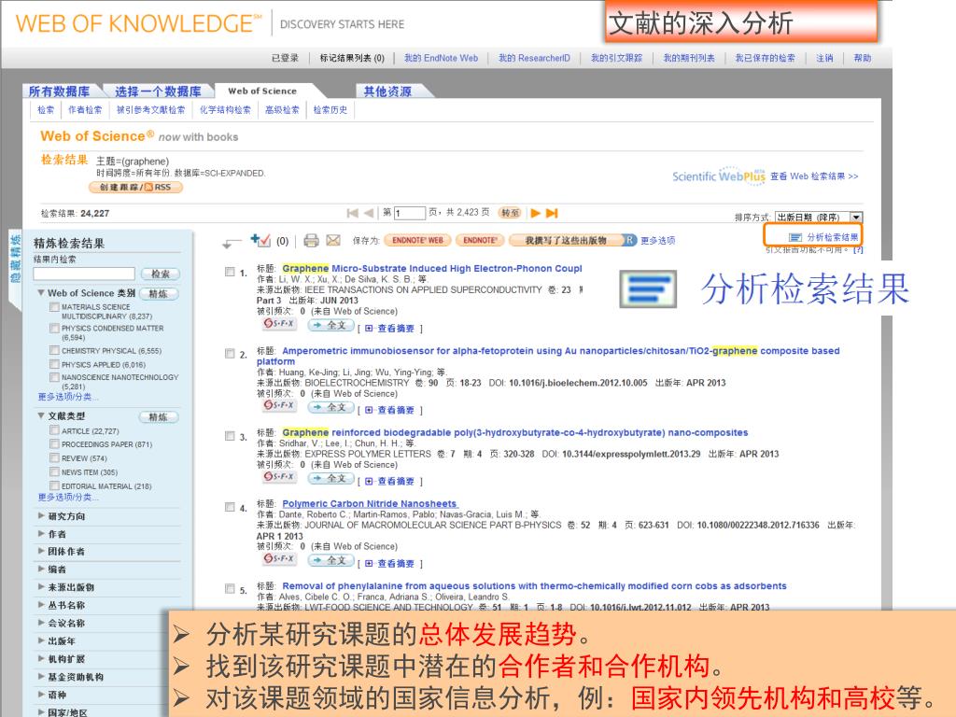Open full text button for result 1
The width and height of the screenshot is (956, 717).
coord(330,326)
